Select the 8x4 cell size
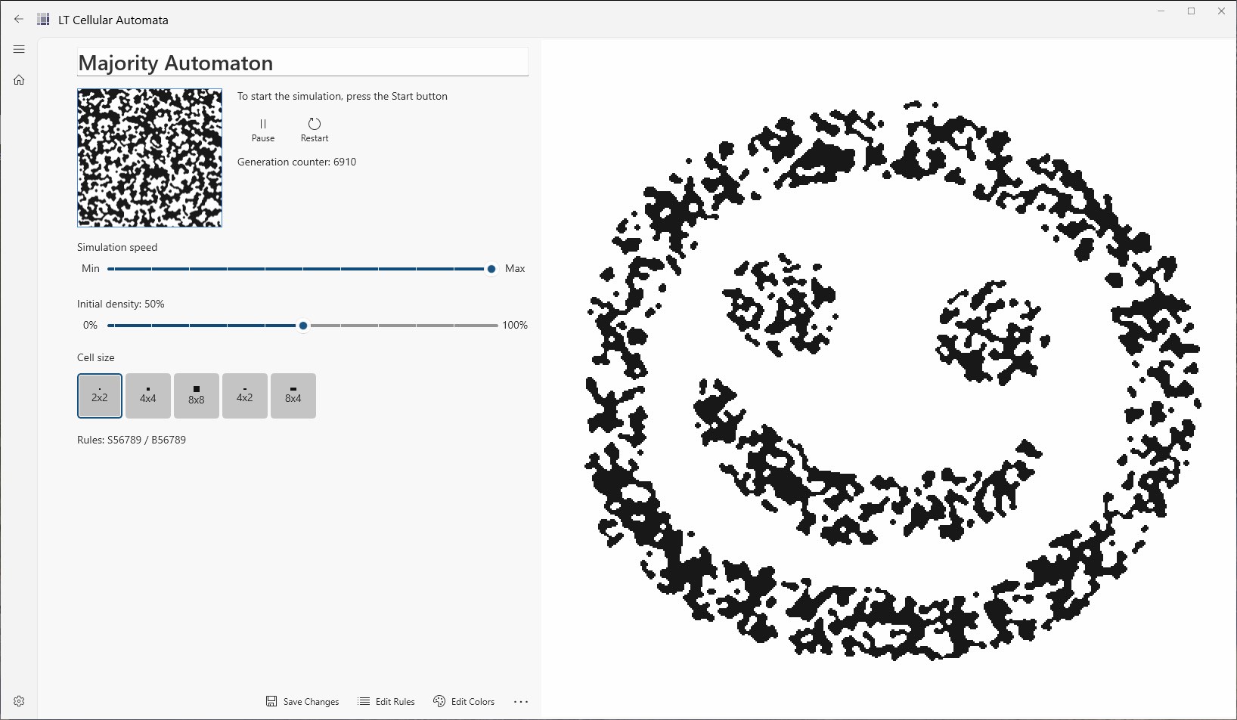 coord(293,396)
